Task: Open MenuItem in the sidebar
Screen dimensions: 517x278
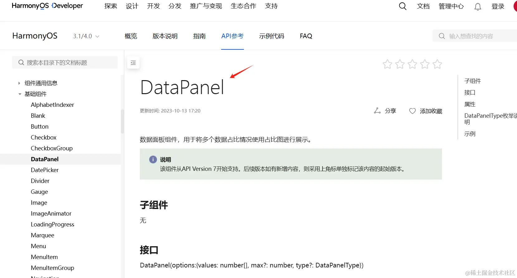Action: point(44,257)
